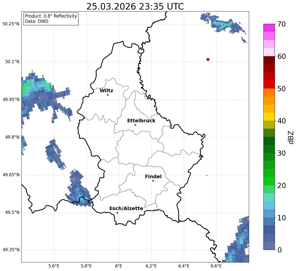This screenshot has height=271, width=297.
Task: Click the title '25.03.2026 23:35 UTC'
Action: pyautogui.click(x=135, y=7)
